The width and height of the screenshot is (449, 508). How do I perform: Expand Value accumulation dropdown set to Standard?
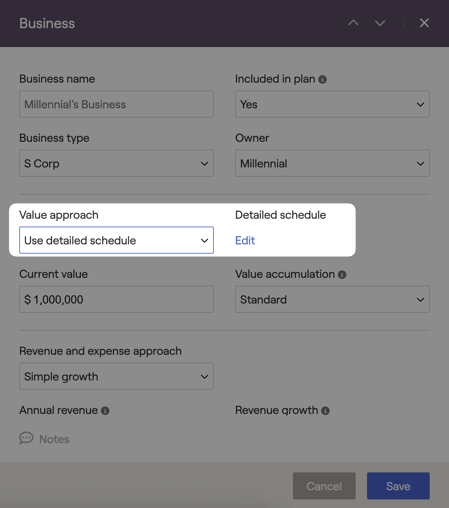pyautogui.click(x=332, y=299)
